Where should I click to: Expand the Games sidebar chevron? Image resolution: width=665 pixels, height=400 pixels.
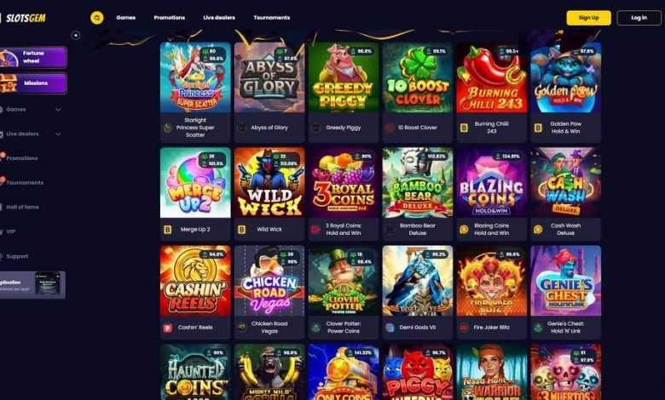click(58, 110)
